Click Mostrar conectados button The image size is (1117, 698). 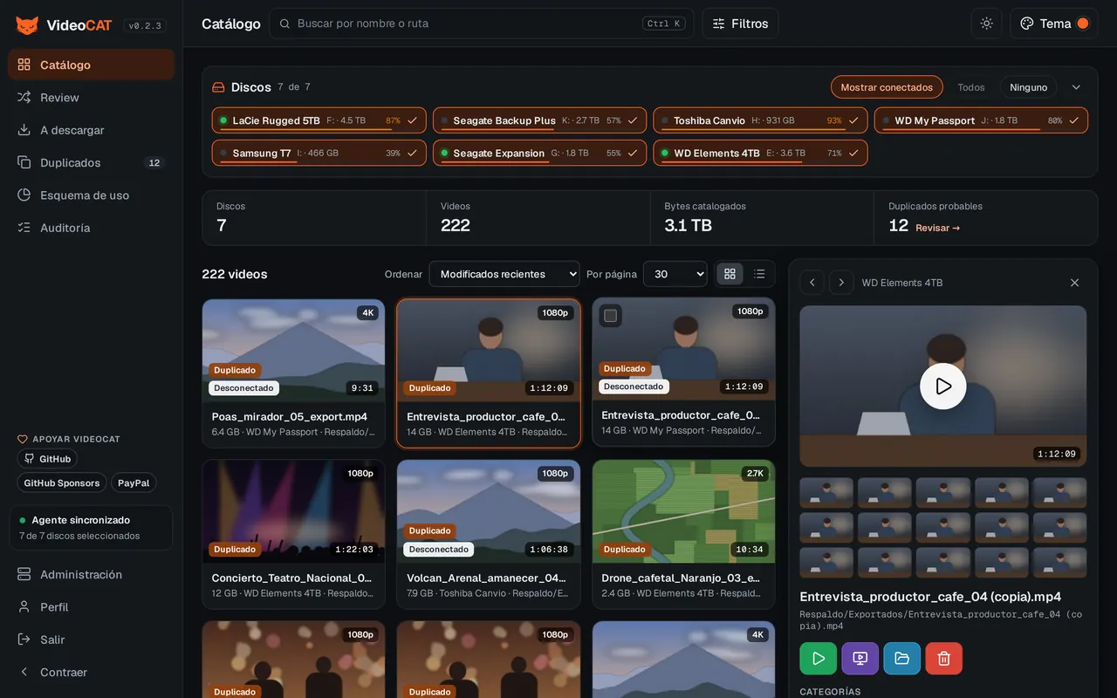(887, 87)
